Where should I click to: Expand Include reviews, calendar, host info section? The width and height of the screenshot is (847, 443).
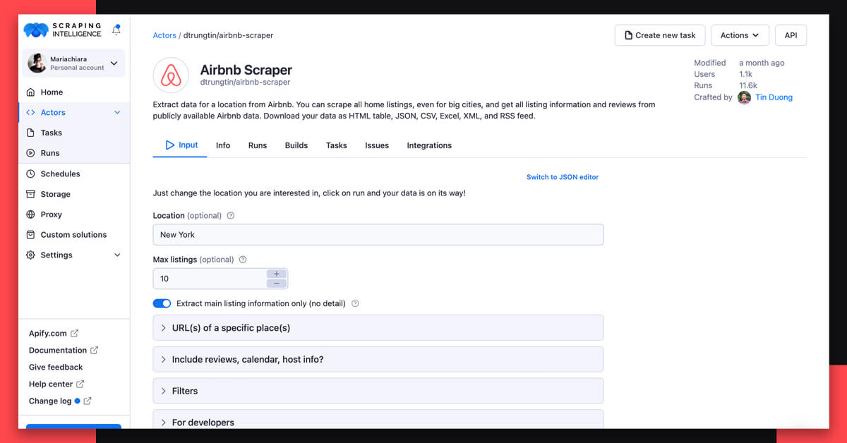pyautogui.click(x=378, y=360)
